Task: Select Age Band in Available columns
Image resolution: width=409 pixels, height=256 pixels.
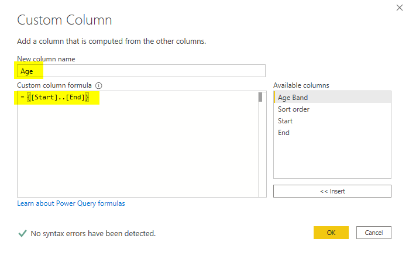Action: pos(293,98)
